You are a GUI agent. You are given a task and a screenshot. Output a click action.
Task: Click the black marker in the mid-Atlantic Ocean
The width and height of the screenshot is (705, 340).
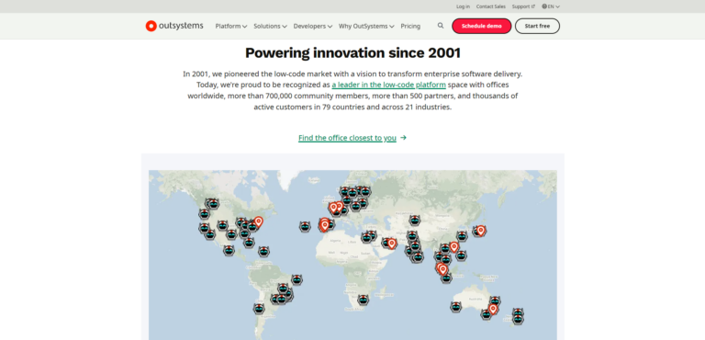click(306, 227)
